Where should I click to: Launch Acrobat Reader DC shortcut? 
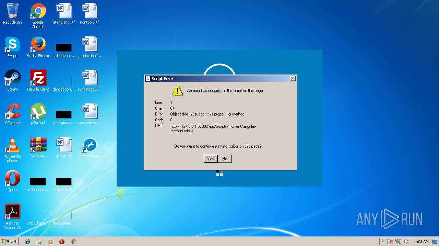12,217
